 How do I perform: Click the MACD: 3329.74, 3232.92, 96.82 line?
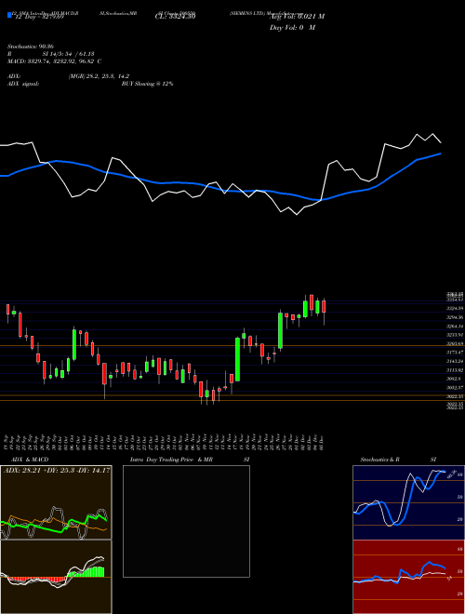[55, 61]
